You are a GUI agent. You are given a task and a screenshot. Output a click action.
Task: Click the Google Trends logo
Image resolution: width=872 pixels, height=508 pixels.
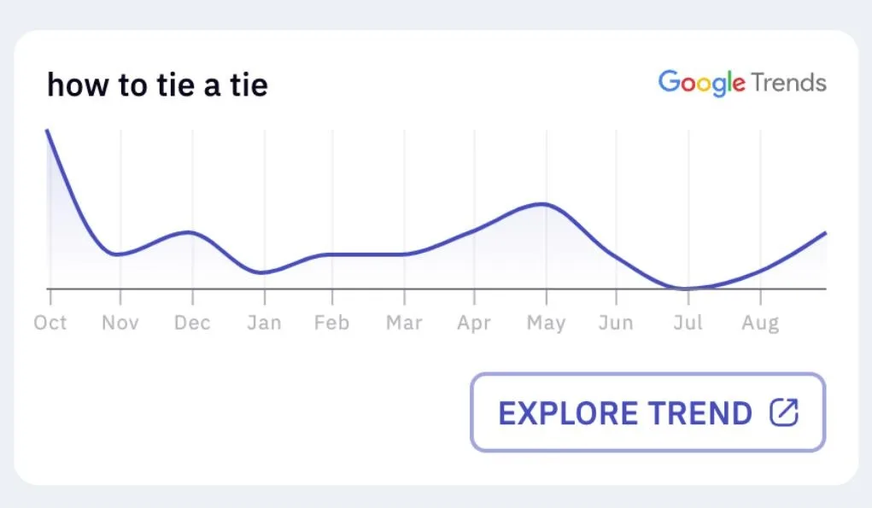pyautogui.click(x=742, y=84)
